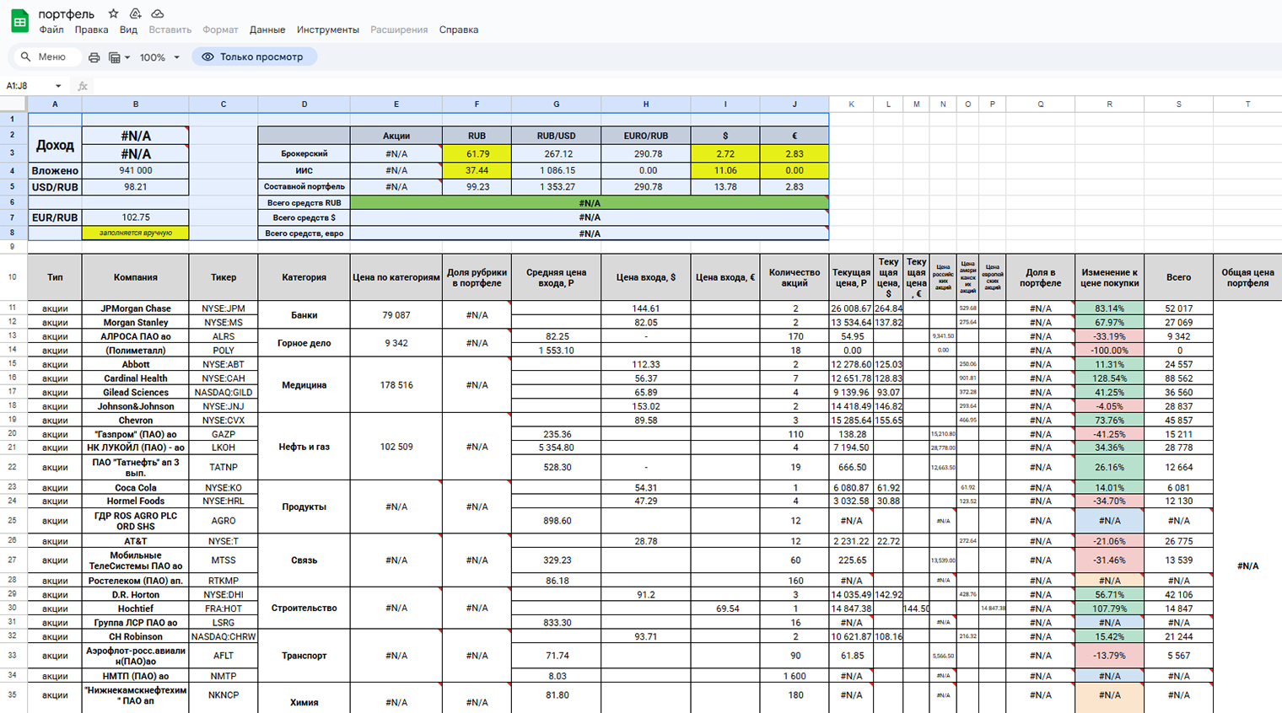Click the NASDAQ:CHRW ticker cell

tap(224, 636)
